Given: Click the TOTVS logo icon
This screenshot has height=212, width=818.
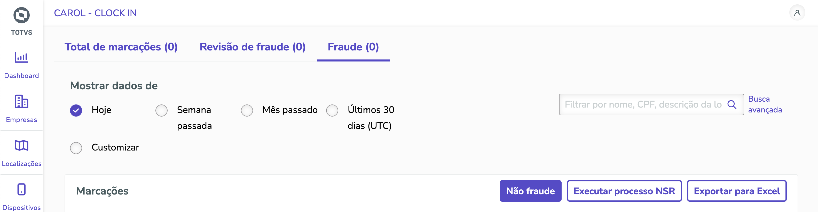Looking at the screenshot, I should (x=22, y=15).
